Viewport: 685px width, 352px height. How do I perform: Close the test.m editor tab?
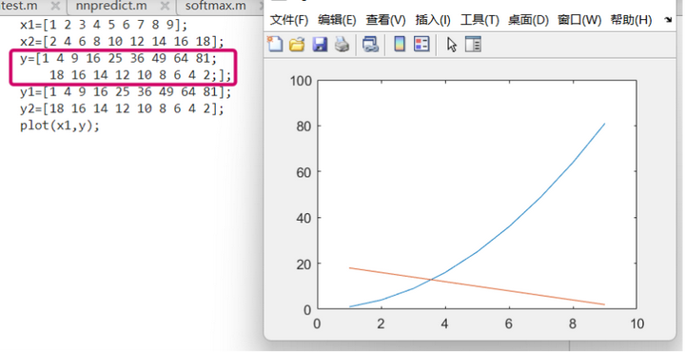55,6
